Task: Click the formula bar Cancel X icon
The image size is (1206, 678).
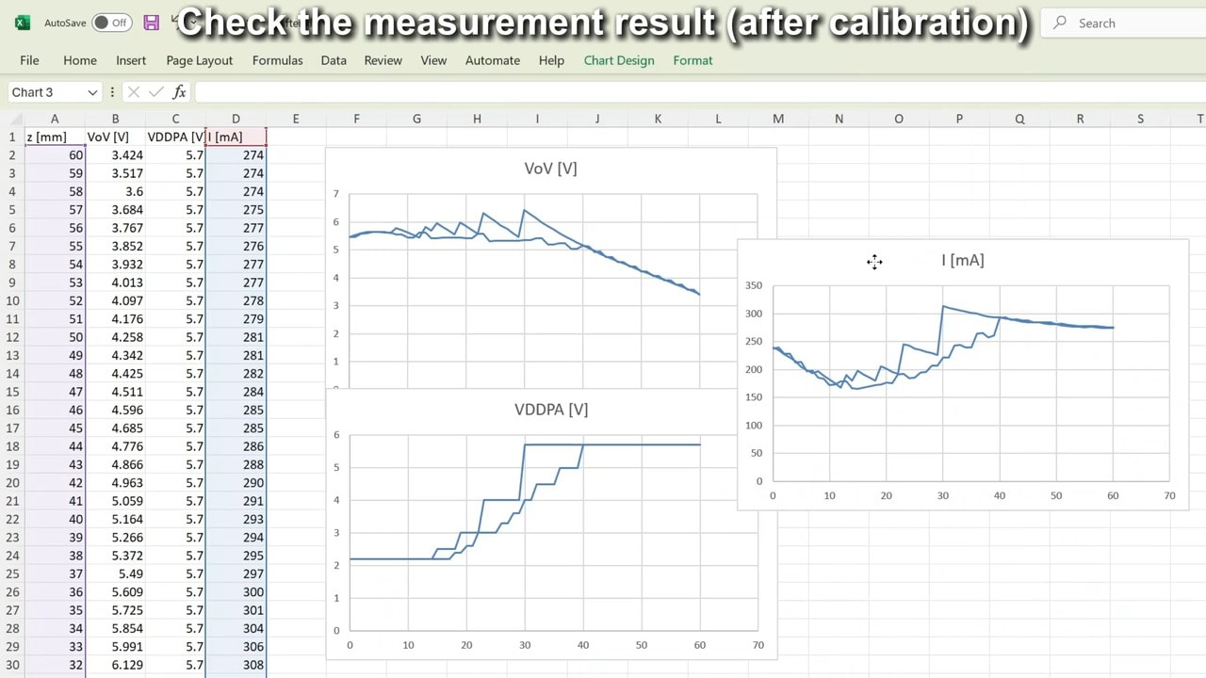Action: pos(134,92)
